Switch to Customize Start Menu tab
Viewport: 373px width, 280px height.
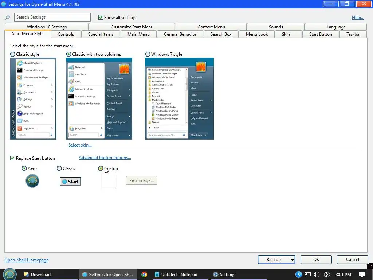[x=132, y=27]
